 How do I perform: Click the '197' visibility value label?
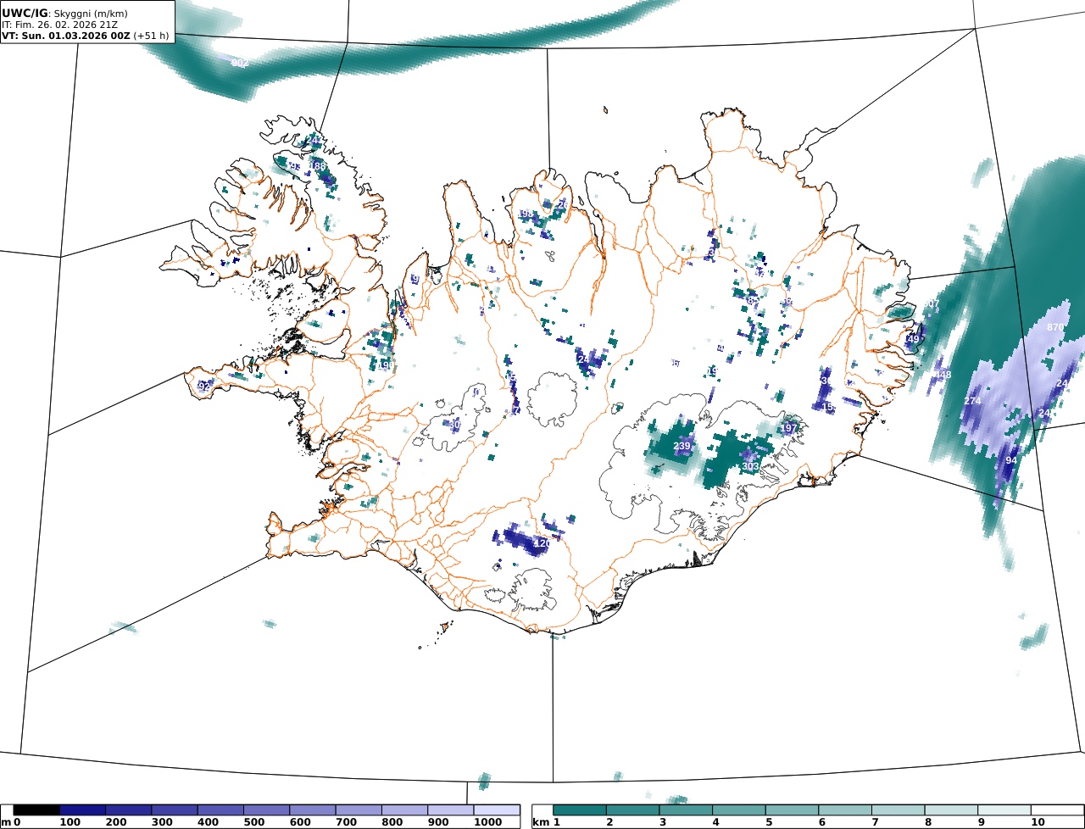click(789, 429)
